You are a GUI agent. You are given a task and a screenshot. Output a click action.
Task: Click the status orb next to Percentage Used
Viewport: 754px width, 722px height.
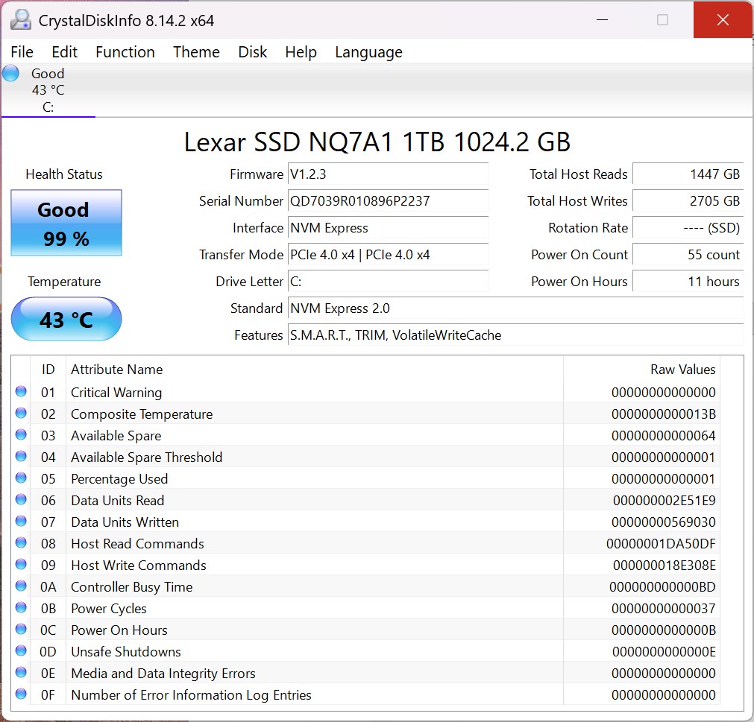click(x=21, y=478)
